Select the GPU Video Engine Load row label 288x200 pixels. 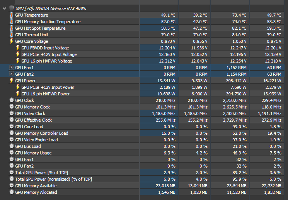tap(36, 140)
